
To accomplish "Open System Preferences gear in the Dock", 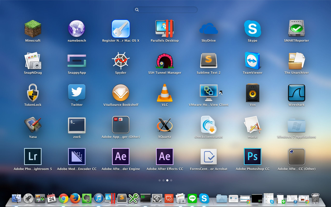I will 157,198.
